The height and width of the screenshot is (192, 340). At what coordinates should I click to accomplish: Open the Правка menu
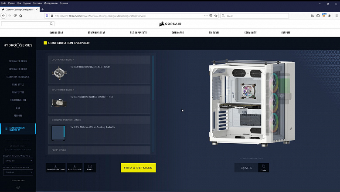click(12, 3)
